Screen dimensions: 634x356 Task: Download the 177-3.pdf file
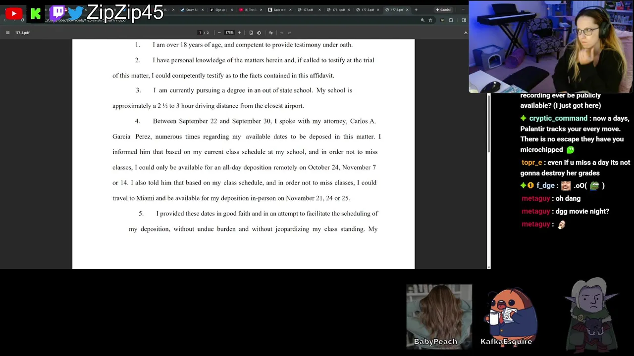coord(466,33)
